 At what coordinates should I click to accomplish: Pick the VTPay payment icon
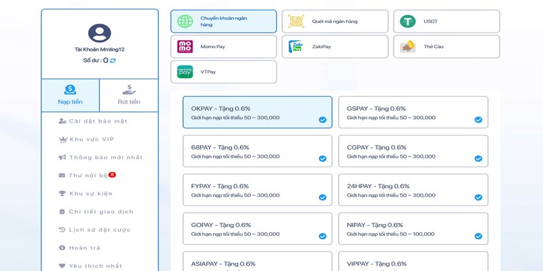pyautogui.click(x=185, y=72)
